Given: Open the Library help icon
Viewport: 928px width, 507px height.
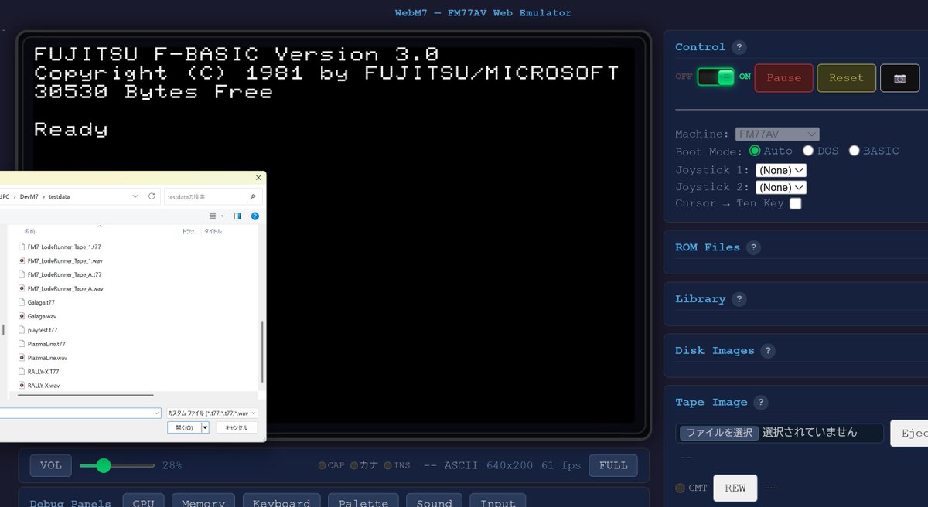Looking at the screenshot, I should tap(739, 299).
